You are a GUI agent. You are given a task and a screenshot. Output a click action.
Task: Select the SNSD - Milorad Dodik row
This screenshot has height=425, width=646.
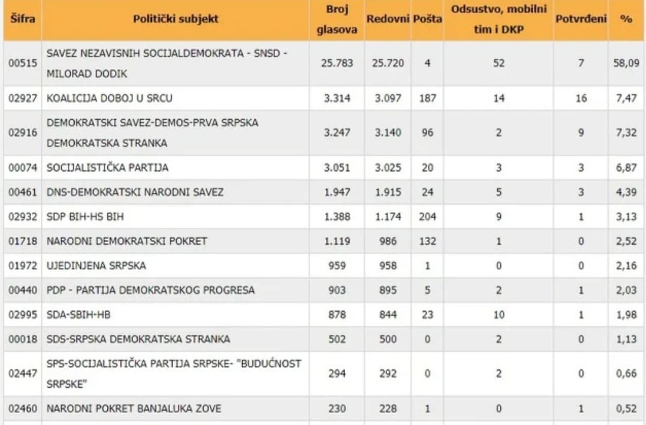(x=167, y=63)
